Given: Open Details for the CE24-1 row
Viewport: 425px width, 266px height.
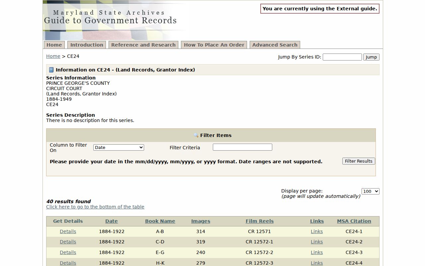Looking at the screenshot, I should (x=68, y=231).
